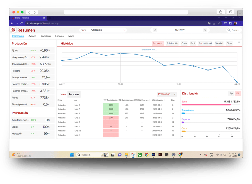Open Chrome three-dot menu

240,23
